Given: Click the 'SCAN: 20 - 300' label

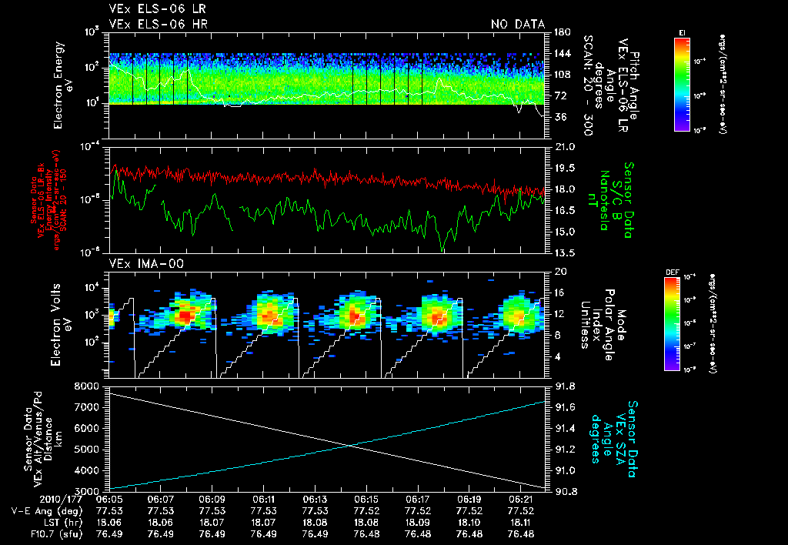Looking at the screenshot, I should coord(588,85).
